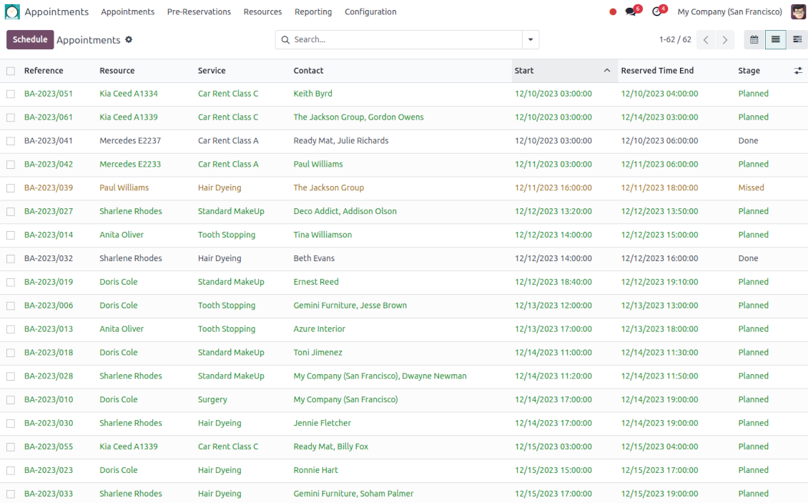This screenshot has width=808, height=503.
Task: Select the checkbox for BA-2023/051
Action: pyautogui.click(x=11, y=94)
